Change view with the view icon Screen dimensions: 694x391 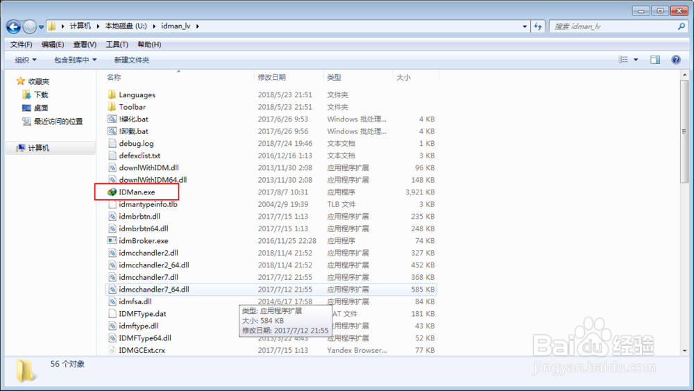pos(623,60)
